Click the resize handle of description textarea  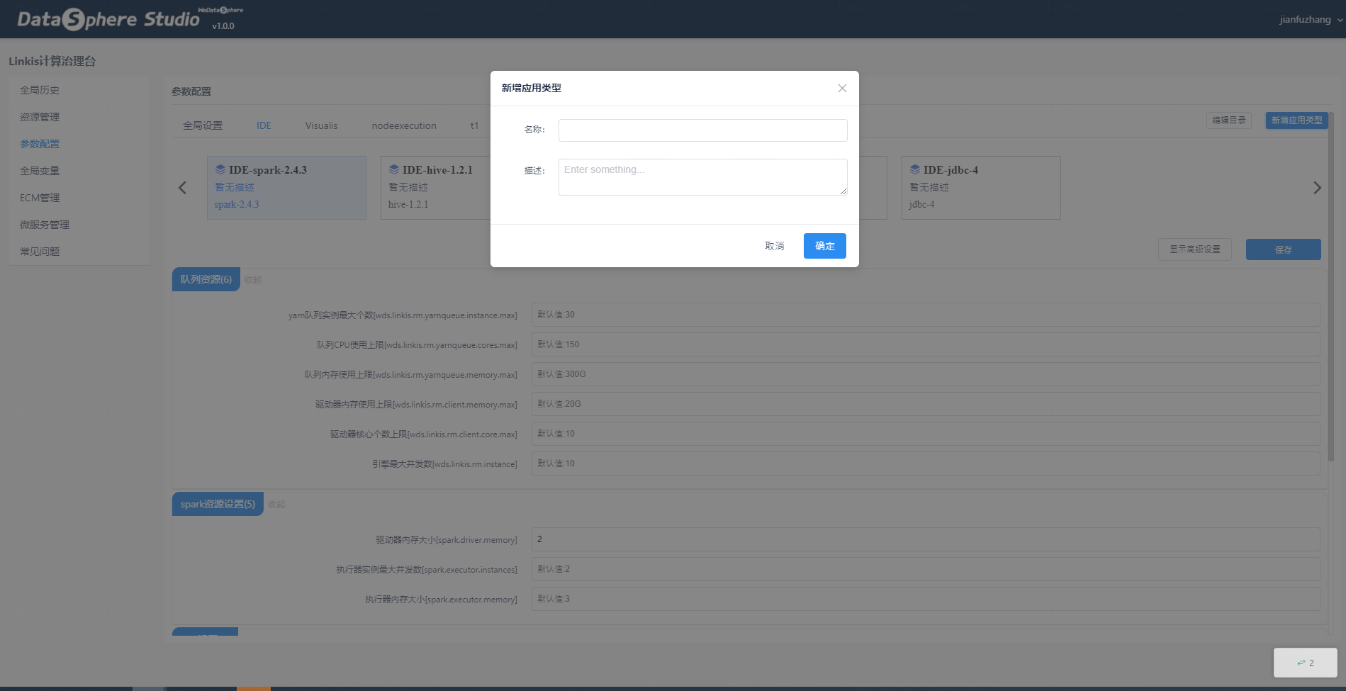pyautogui.click(x=843, y=191)
